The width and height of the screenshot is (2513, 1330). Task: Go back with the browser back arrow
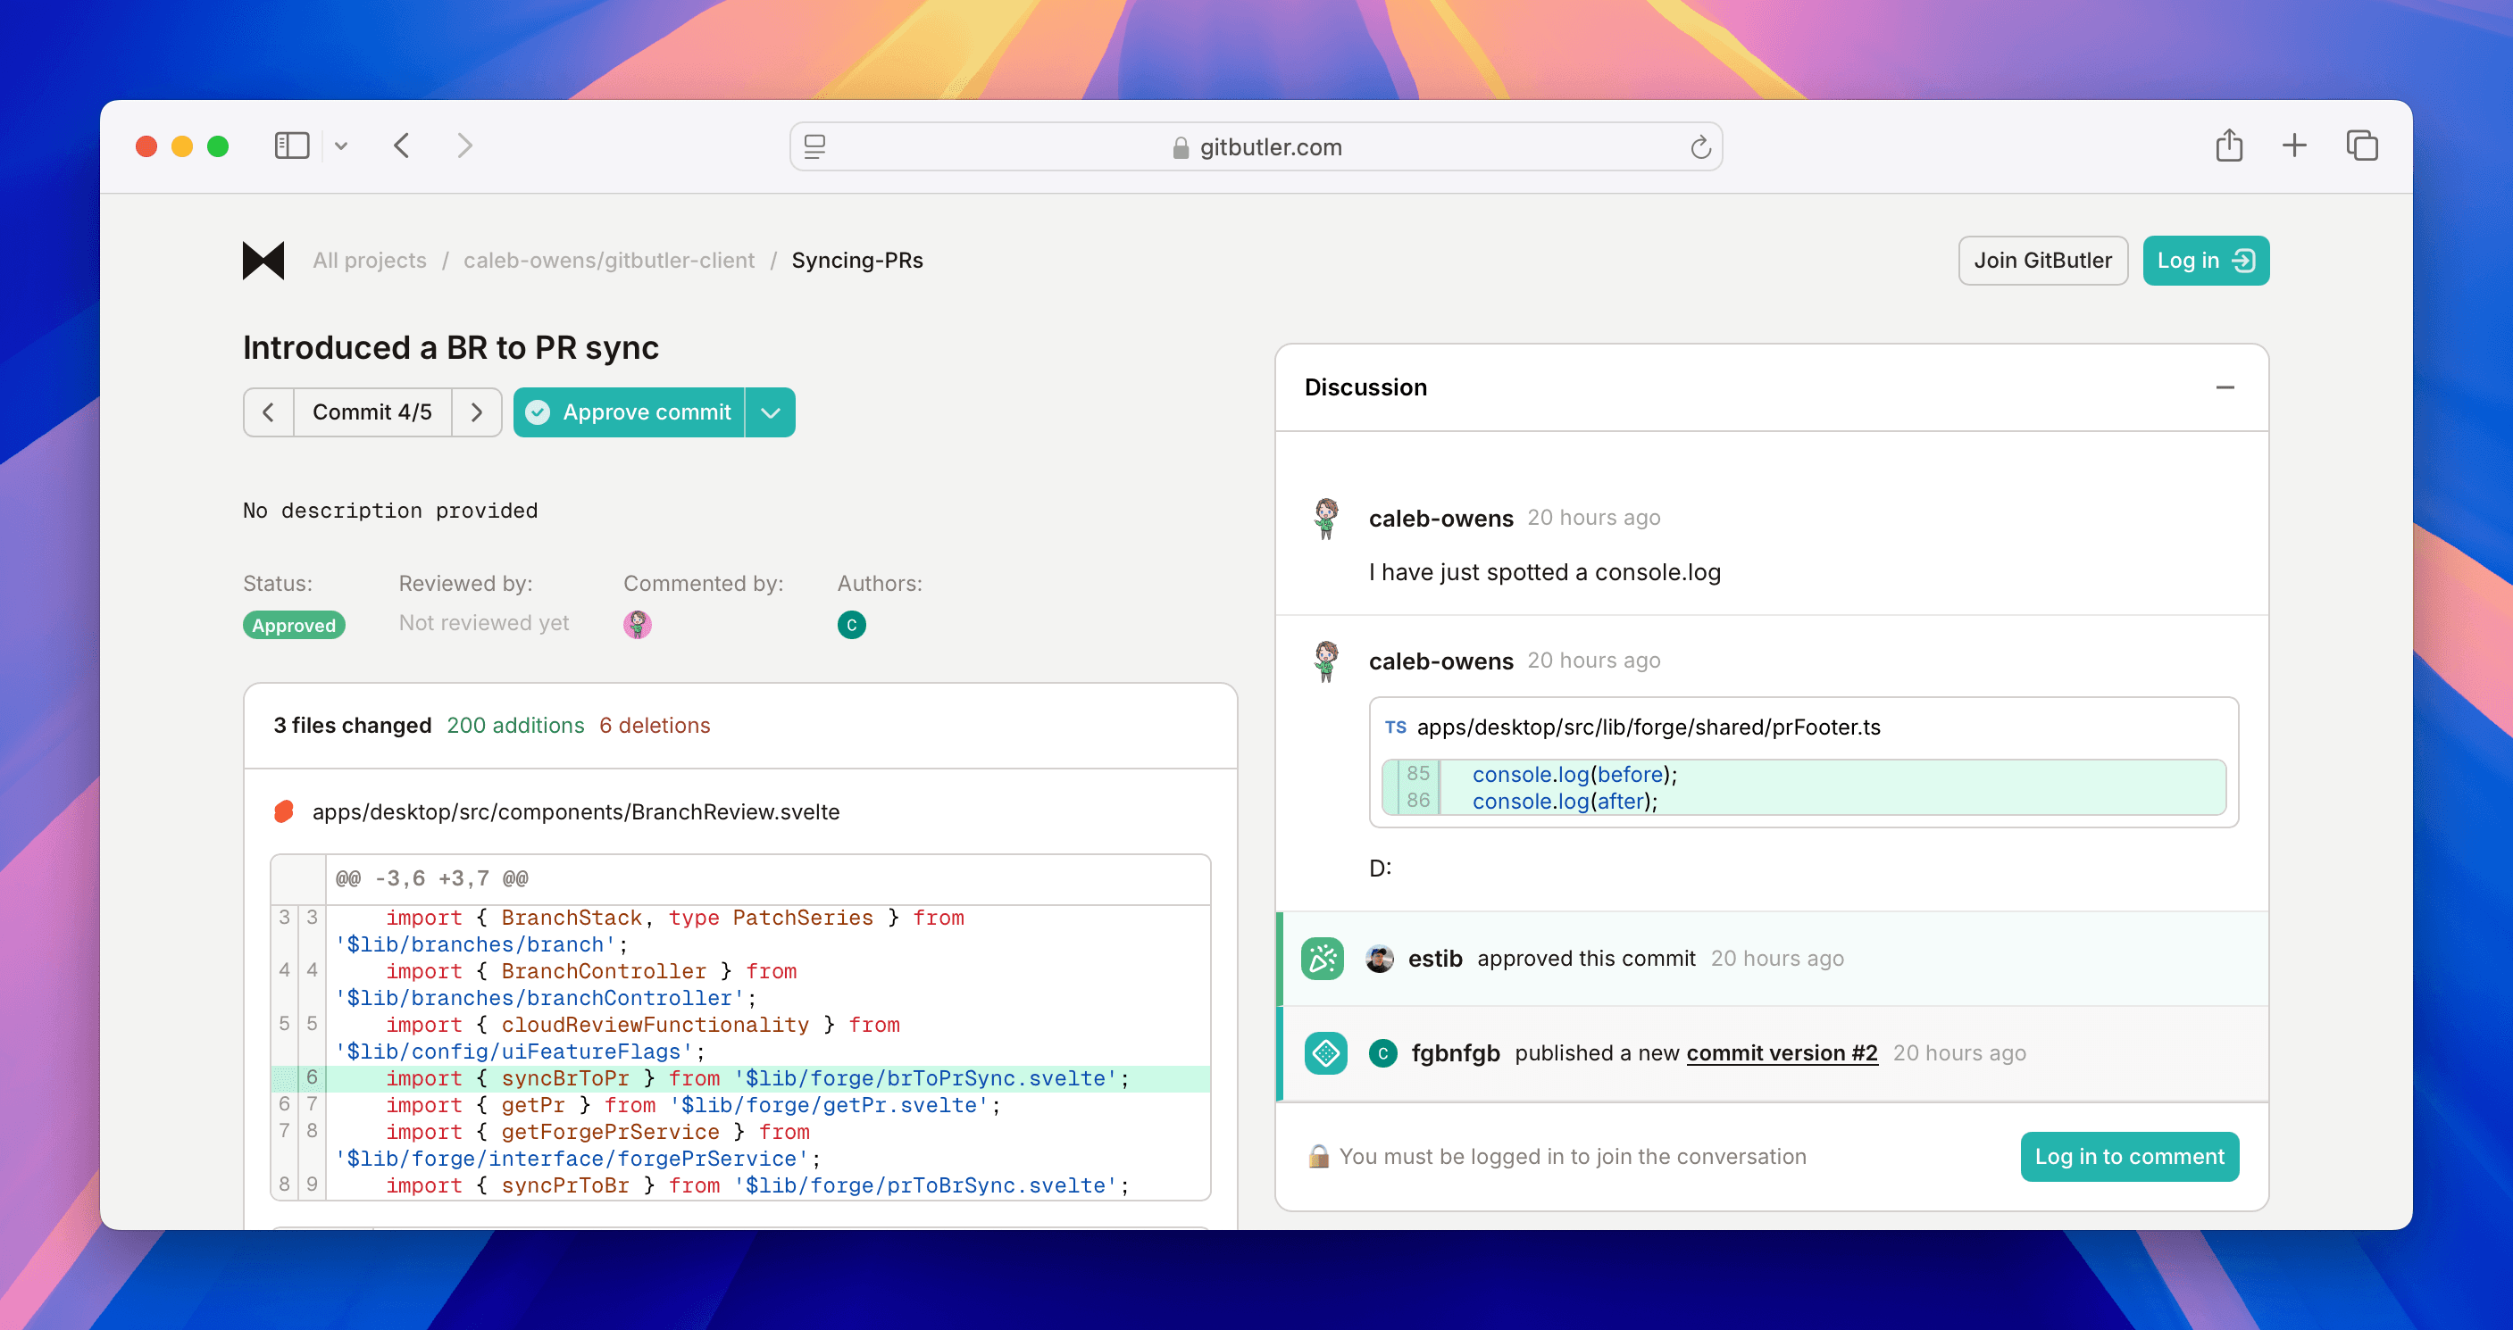402,146
